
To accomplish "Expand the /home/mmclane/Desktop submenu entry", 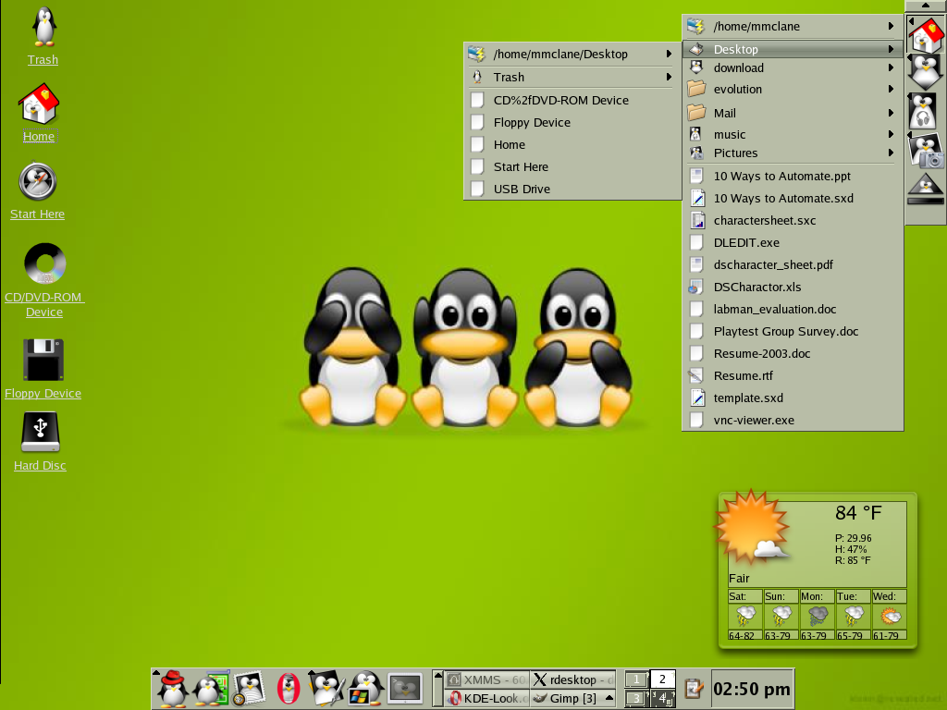I will point(572,54).
